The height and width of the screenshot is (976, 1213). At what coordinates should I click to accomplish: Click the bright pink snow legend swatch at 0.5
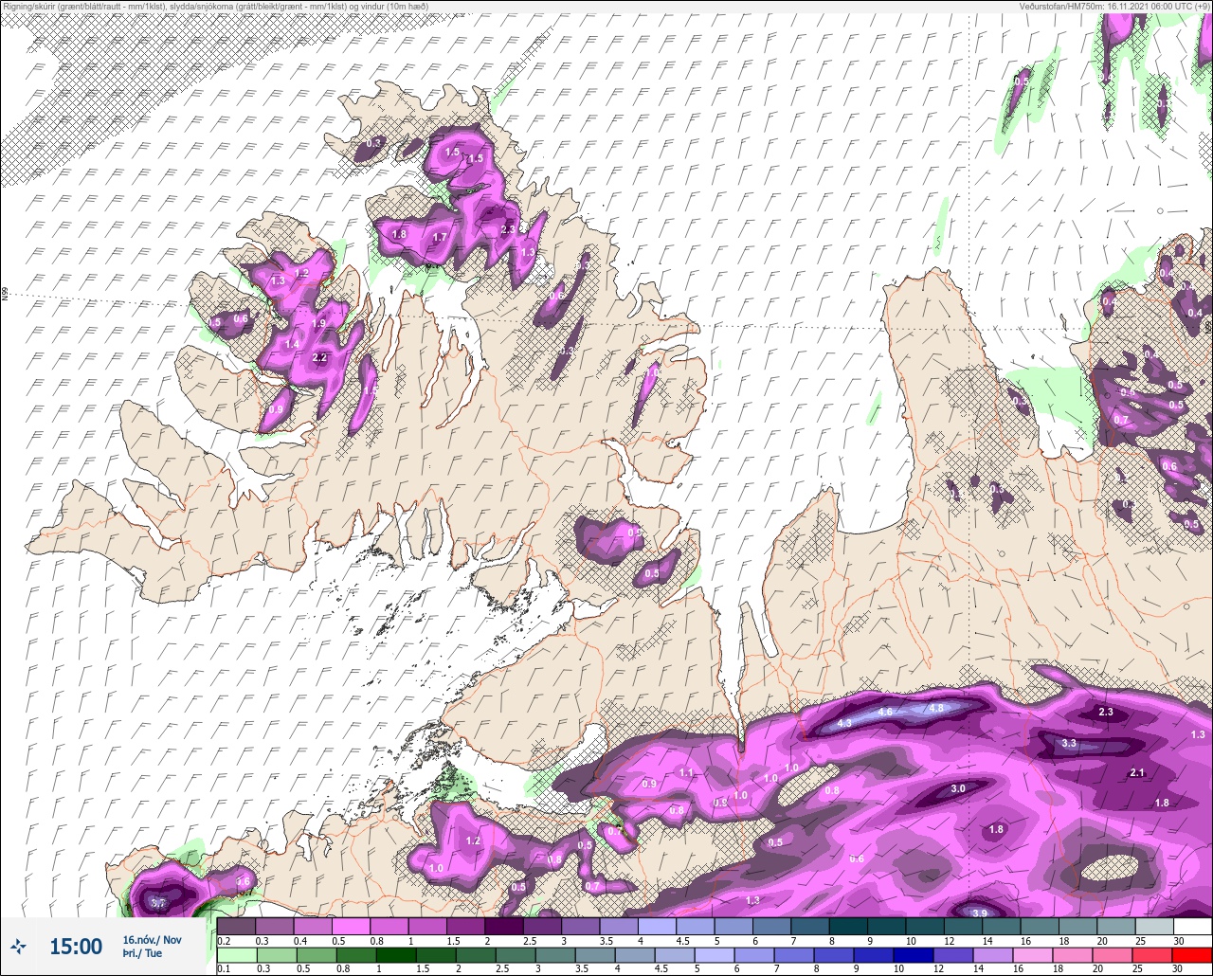tap(351, 926)
